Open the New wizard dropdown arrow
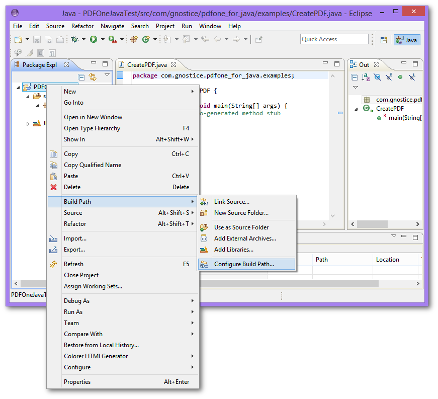This screenshot has width=438, height=399. point(27,39)
